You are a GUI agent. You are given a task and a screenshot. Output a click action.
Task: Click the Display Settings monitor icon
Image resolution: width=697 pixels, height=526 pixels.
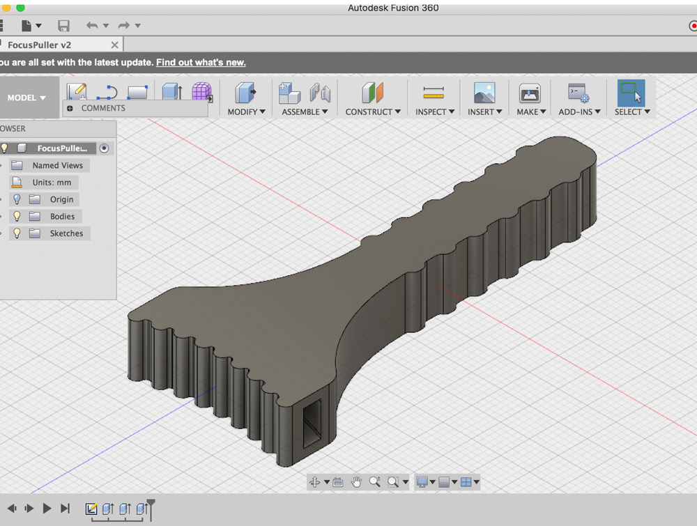[422, 482]
